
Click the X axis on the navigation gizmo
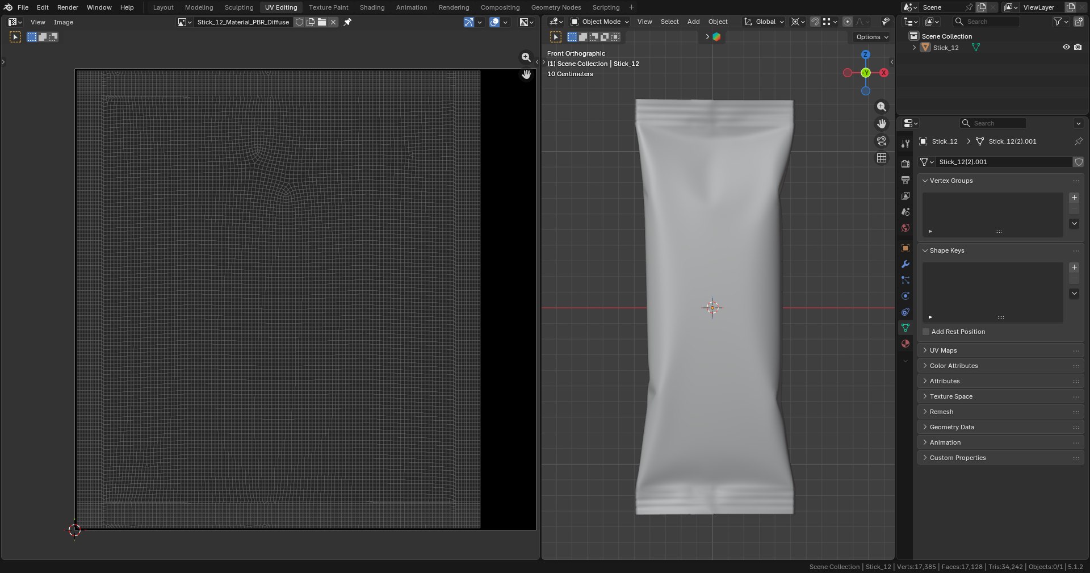[x=884, y=73]
